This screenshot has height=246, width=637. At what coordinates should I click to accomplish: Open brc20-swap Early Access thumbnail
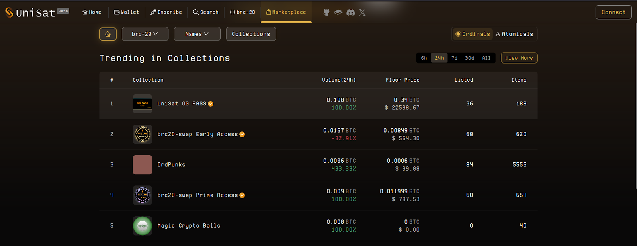click(x=143, y=135)
